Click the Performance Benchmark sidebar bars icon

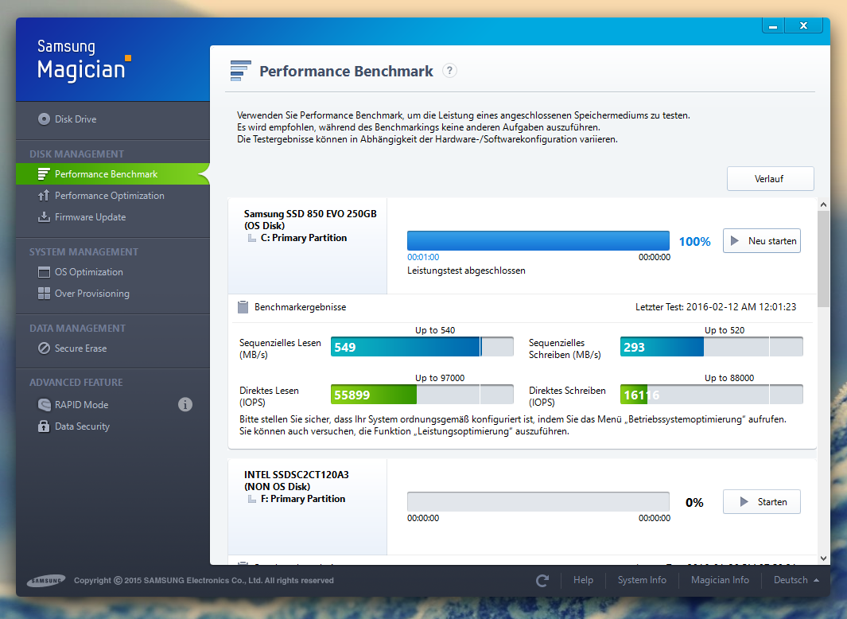click(x=44, y=174)
